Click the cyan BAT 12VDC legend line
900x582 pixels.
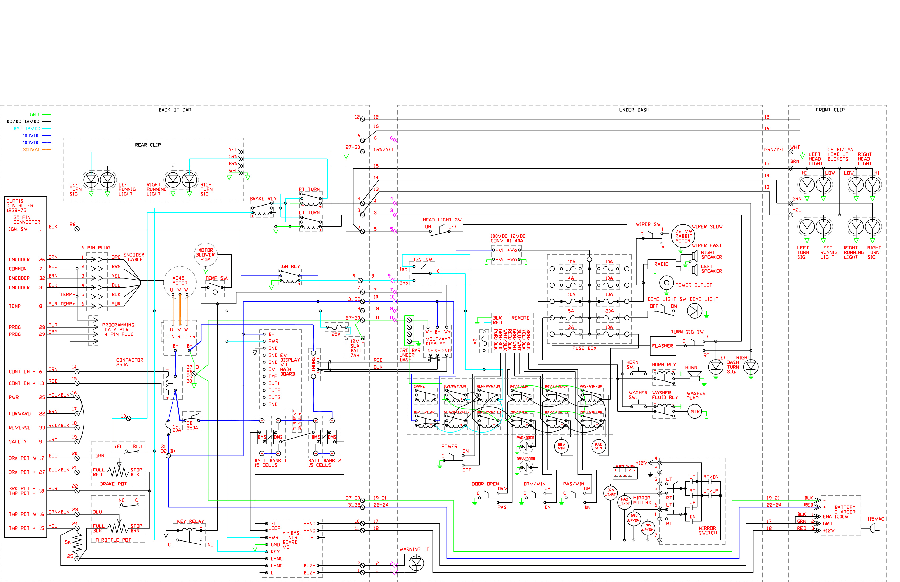tap(47, 129)
